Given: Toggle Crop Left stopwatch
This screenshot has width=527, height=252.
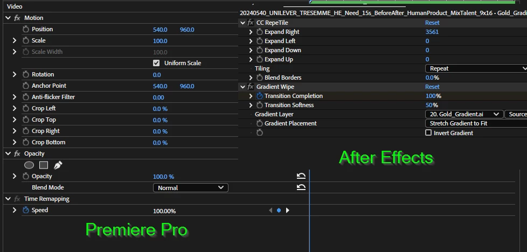Looking at the screenshot, I should (26, 109).
